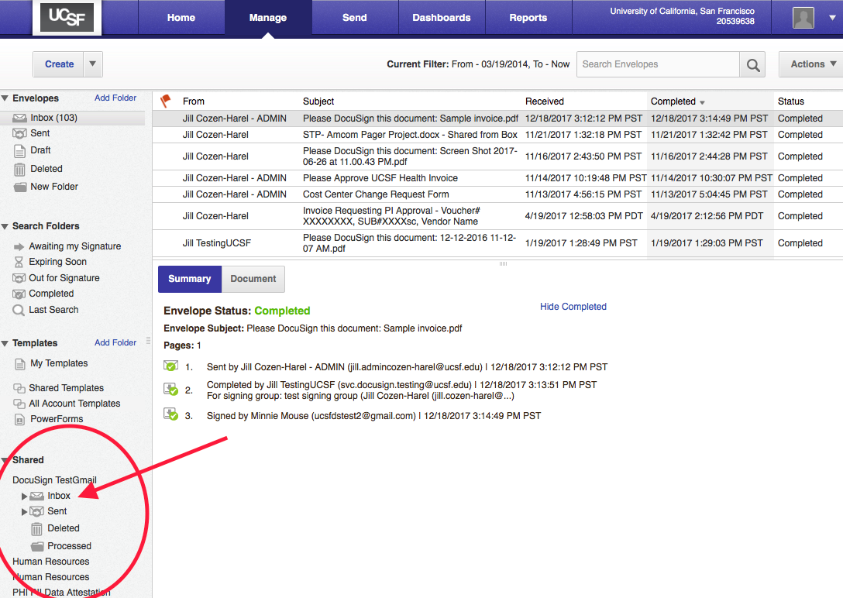Open the first Human Resources shared folder
The image size is (843, 598).
pyautogui.click(x=51, y=562)
